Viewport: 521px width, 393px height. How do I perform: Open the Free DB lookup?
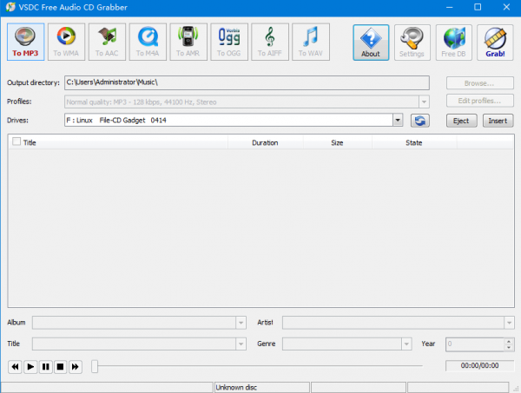453,43
